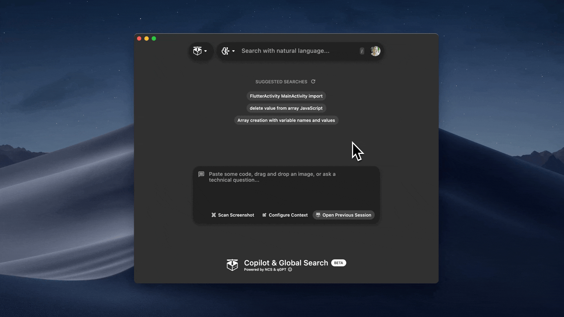Click the info icon beside Powered by text
Image resolution: width=564 pixels, height=317 pixels.
tap(290, 269)
